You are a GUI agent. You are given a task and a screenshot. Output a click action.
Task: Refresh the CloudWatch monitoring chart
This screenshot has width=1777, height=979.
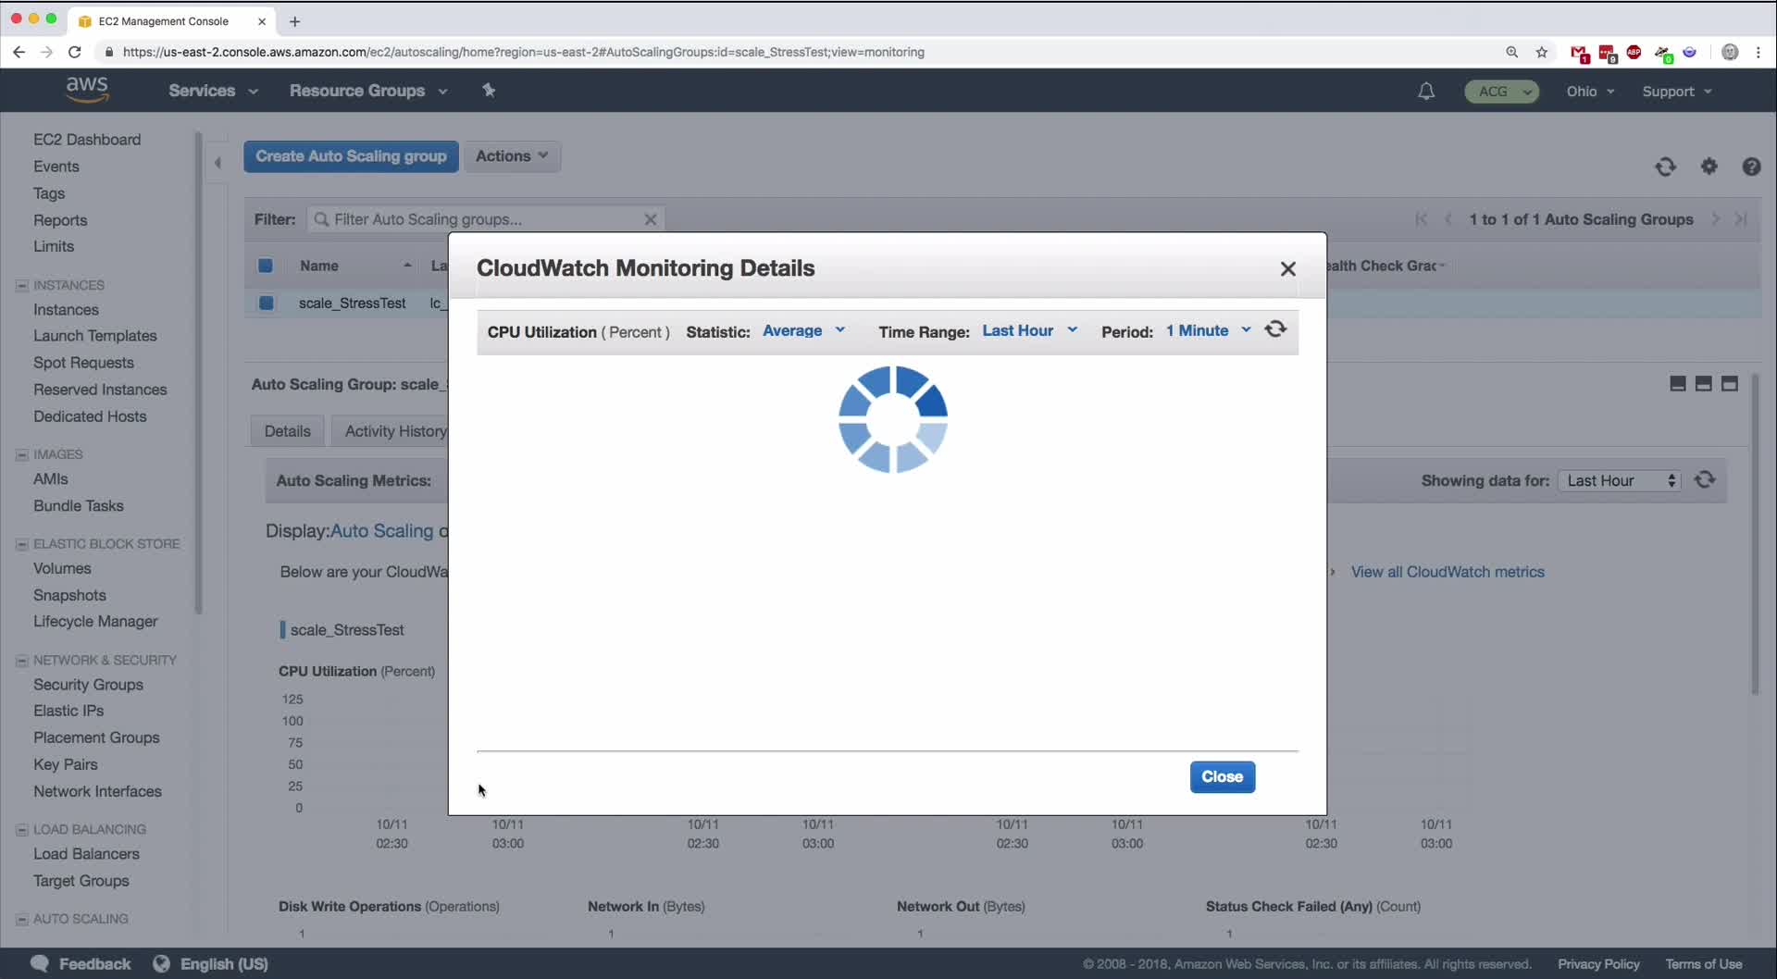pyautogui.click(x=1275, y=329)
